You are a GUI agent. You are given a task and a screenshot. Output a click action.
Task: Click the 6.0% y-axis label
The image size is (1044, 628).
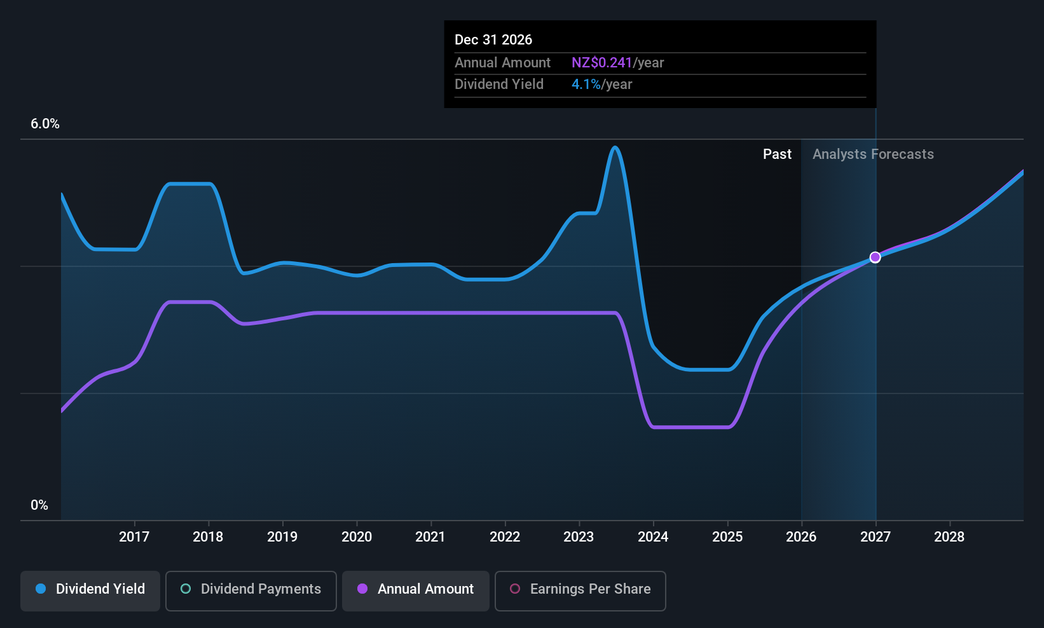point(45,124)
